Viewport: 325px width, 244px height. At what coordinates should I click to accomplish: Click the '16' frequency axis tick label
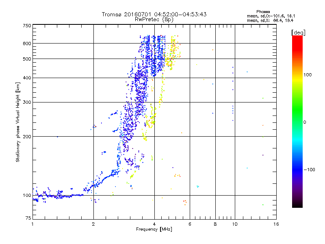pos(276,224)
